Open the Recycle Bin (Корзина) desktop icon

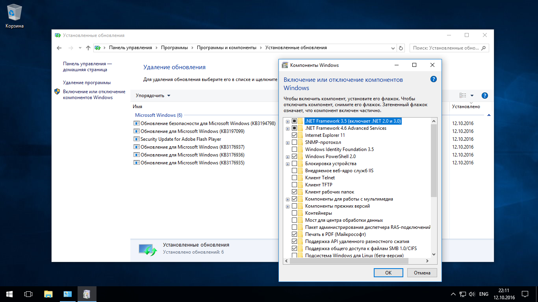tap(15, 17)
